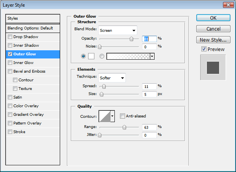Screen dimensions: 236x172
Task: Select the solid color radio button
Action: point(83,56)
